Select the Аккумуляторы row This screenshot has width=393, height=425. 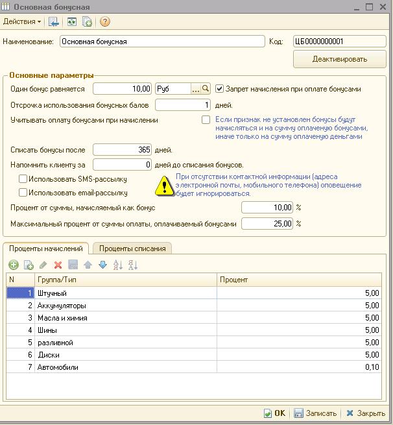(x=194, y=306)
